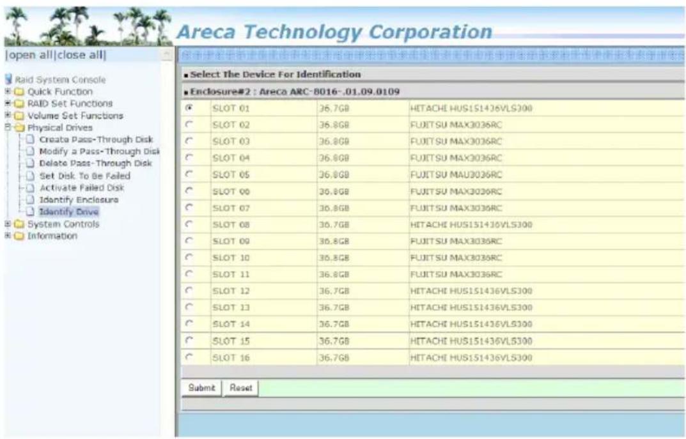Pick the SLOT 04 radio button
Screen dimensions: 686x439
[189, 157]
